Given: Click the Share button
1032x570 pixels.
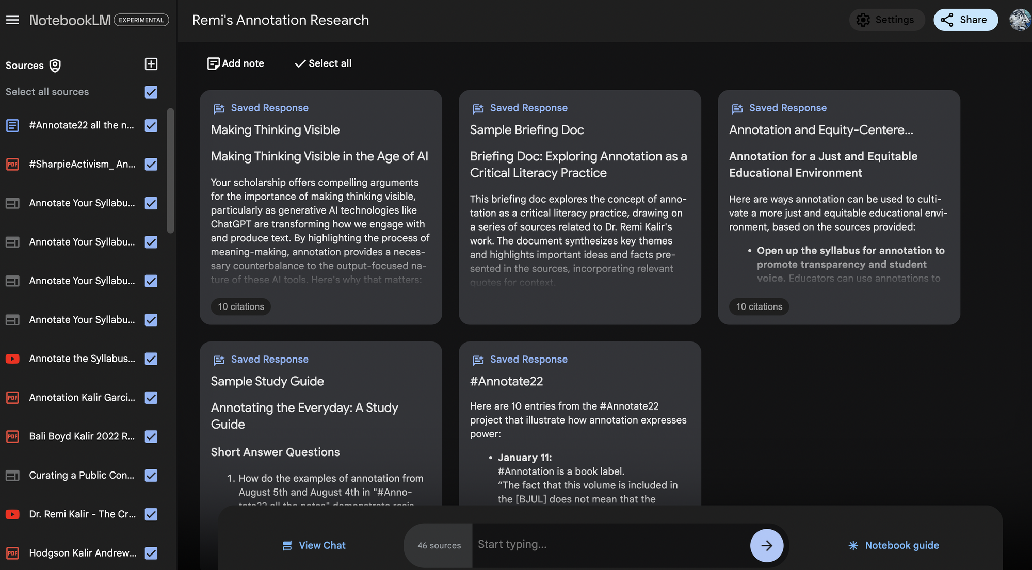Looking at the screenshot, I should pyautogui.click(x=965, y=20).
